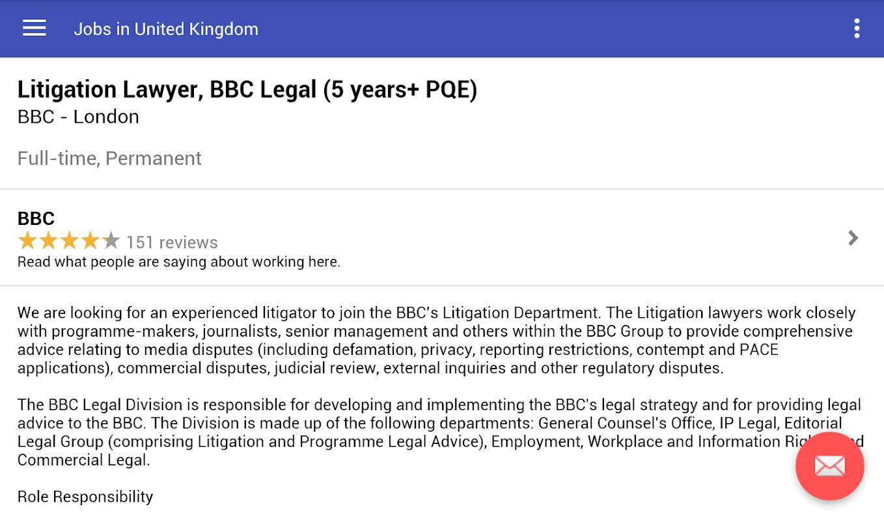The image size is (884, 520).
Task: Expand BBC company details with the chevron arrow
Action: point(853,239)
